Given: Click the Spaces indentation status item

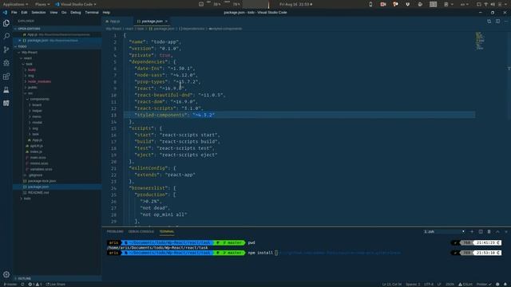Looking at the screenshot, I should [x=413, y=284].
